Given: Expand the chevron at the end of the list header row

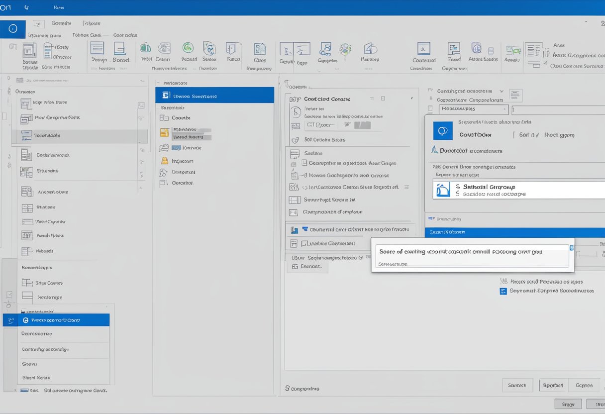Looking at the screenshot, I should click(x=412, y=98).
